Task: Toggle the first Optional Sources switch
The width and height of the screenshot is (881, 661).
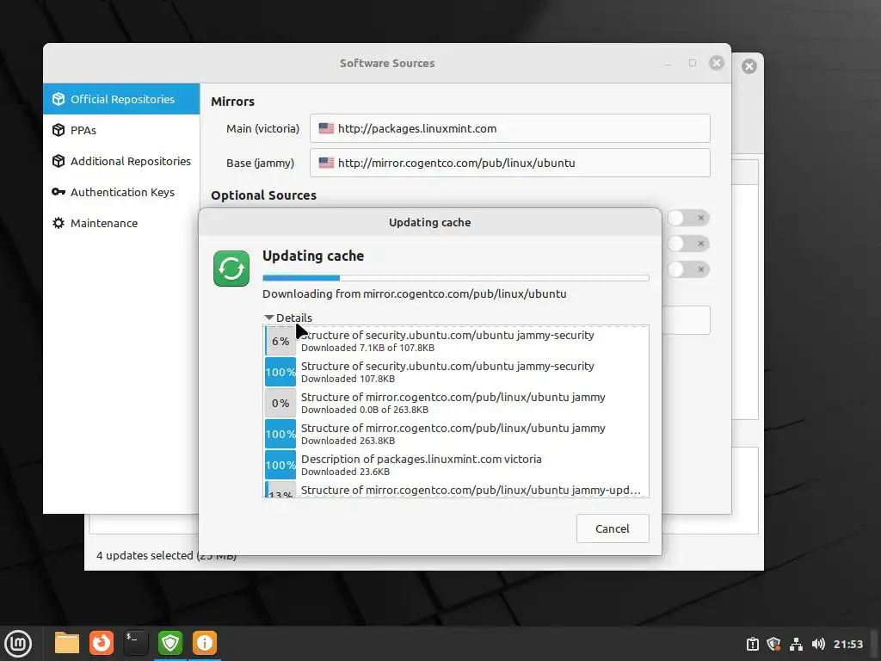Action: (x=688, y=218)
